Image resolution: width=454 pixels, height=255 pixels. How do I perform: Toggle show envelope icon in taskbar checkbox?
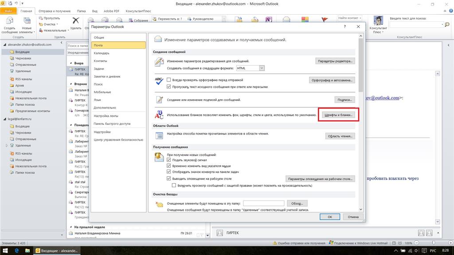(x=169, y=172)
